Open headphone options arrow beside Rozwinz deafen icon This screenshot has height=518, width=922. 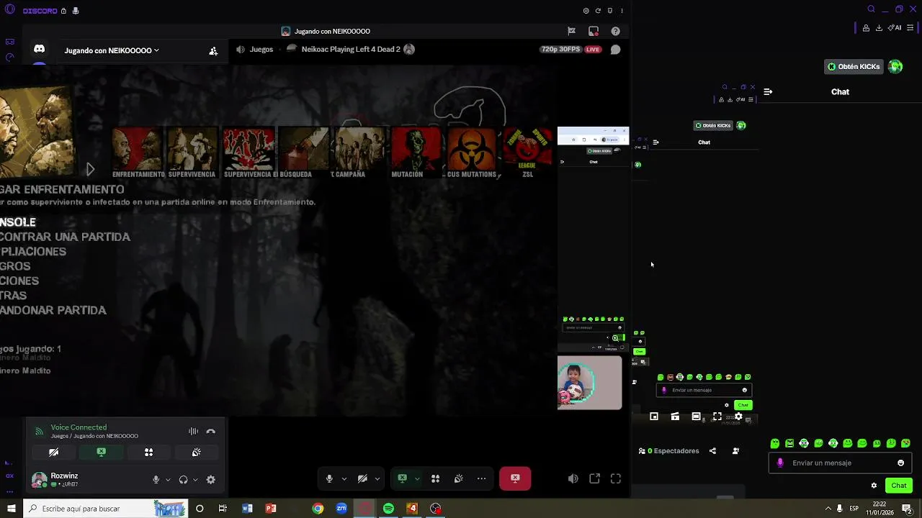(x=195, y=480)
